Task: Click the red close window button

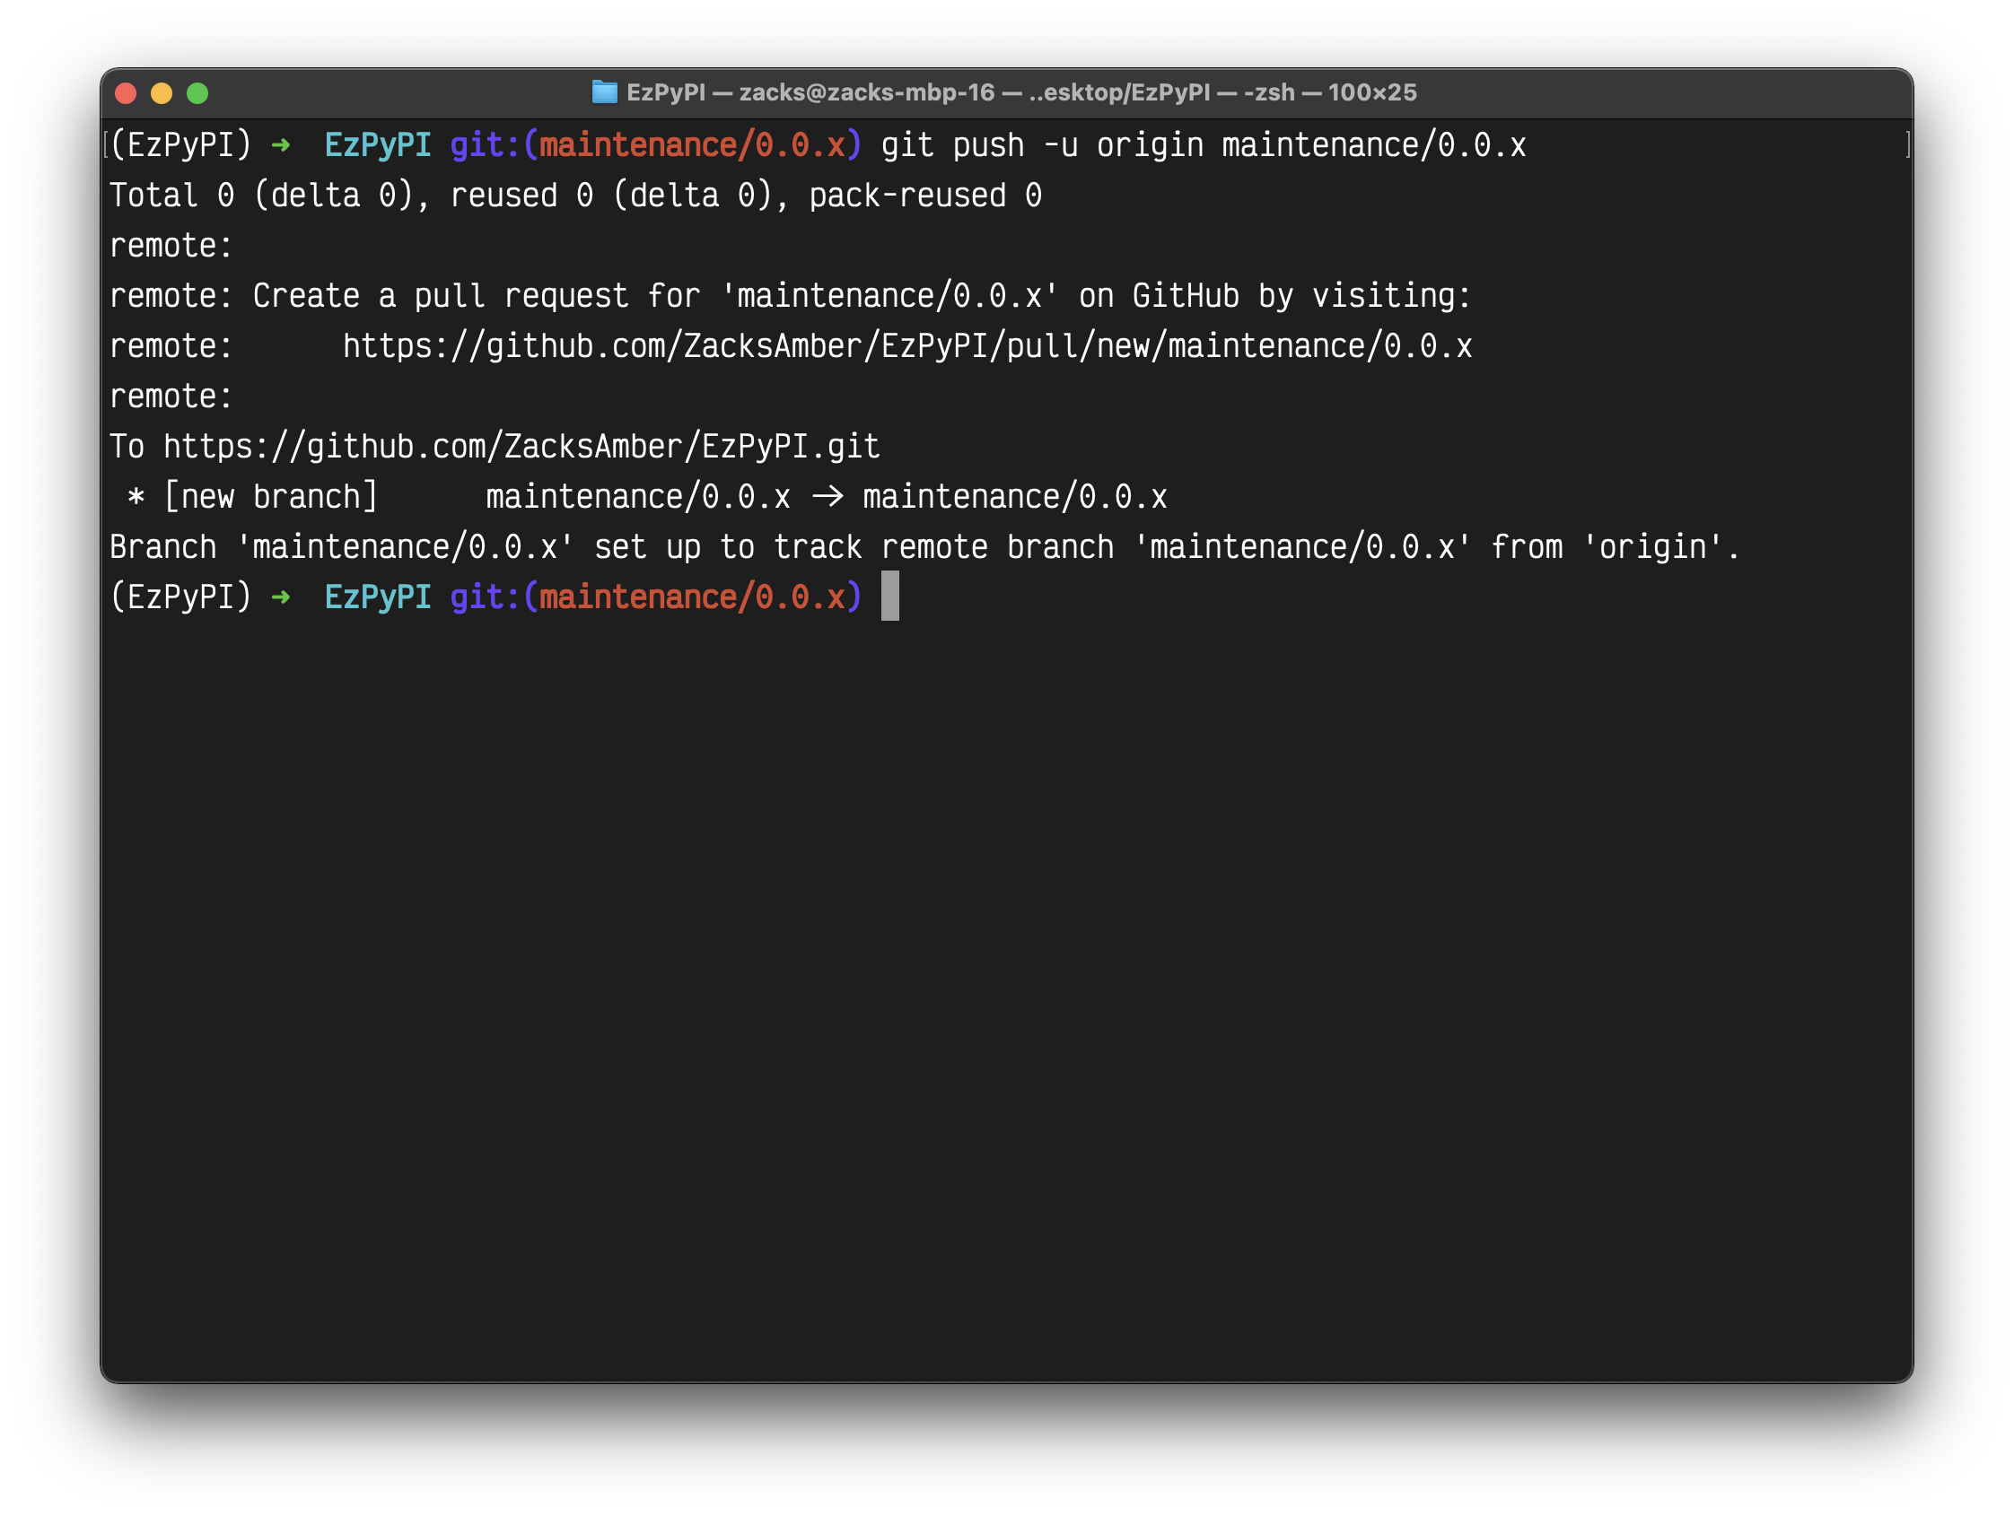Action: point(127,92)
